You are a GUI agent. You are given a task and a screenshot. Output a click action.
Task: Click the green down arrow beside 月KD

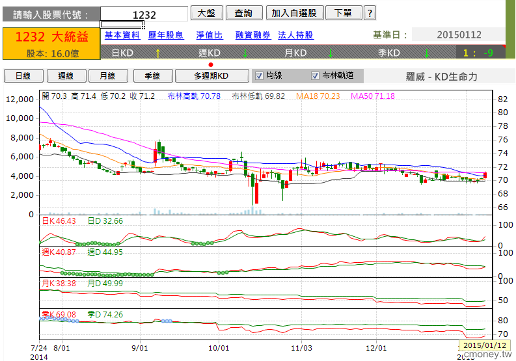[x=335, y=53]
